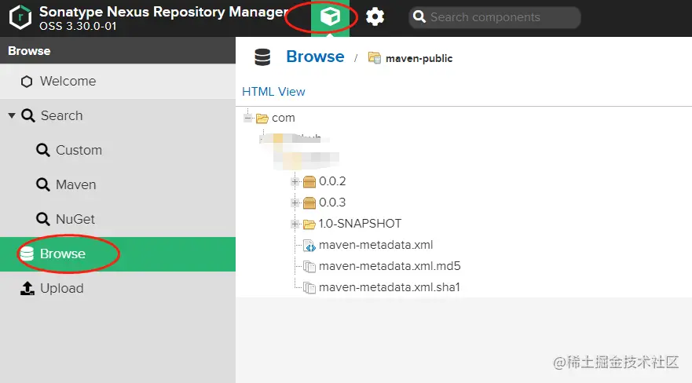Click the Welcome hexagon icon
Image resolution: width=692 pixels, height=383 pixels.
27,82
